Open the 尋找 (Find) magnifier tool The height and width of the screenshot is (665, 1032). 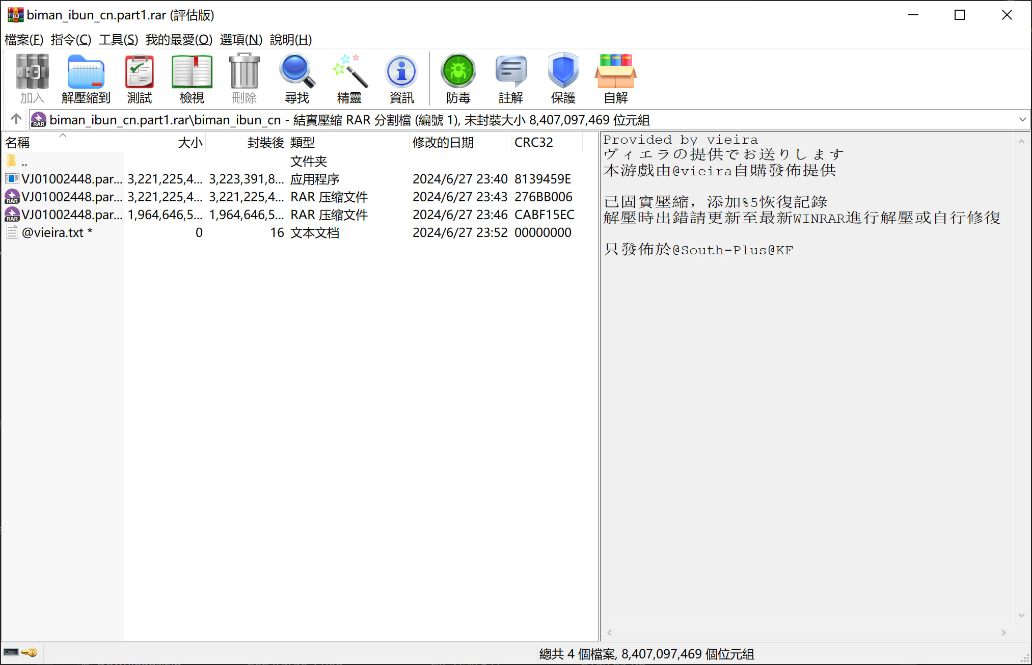click(297, 78)
